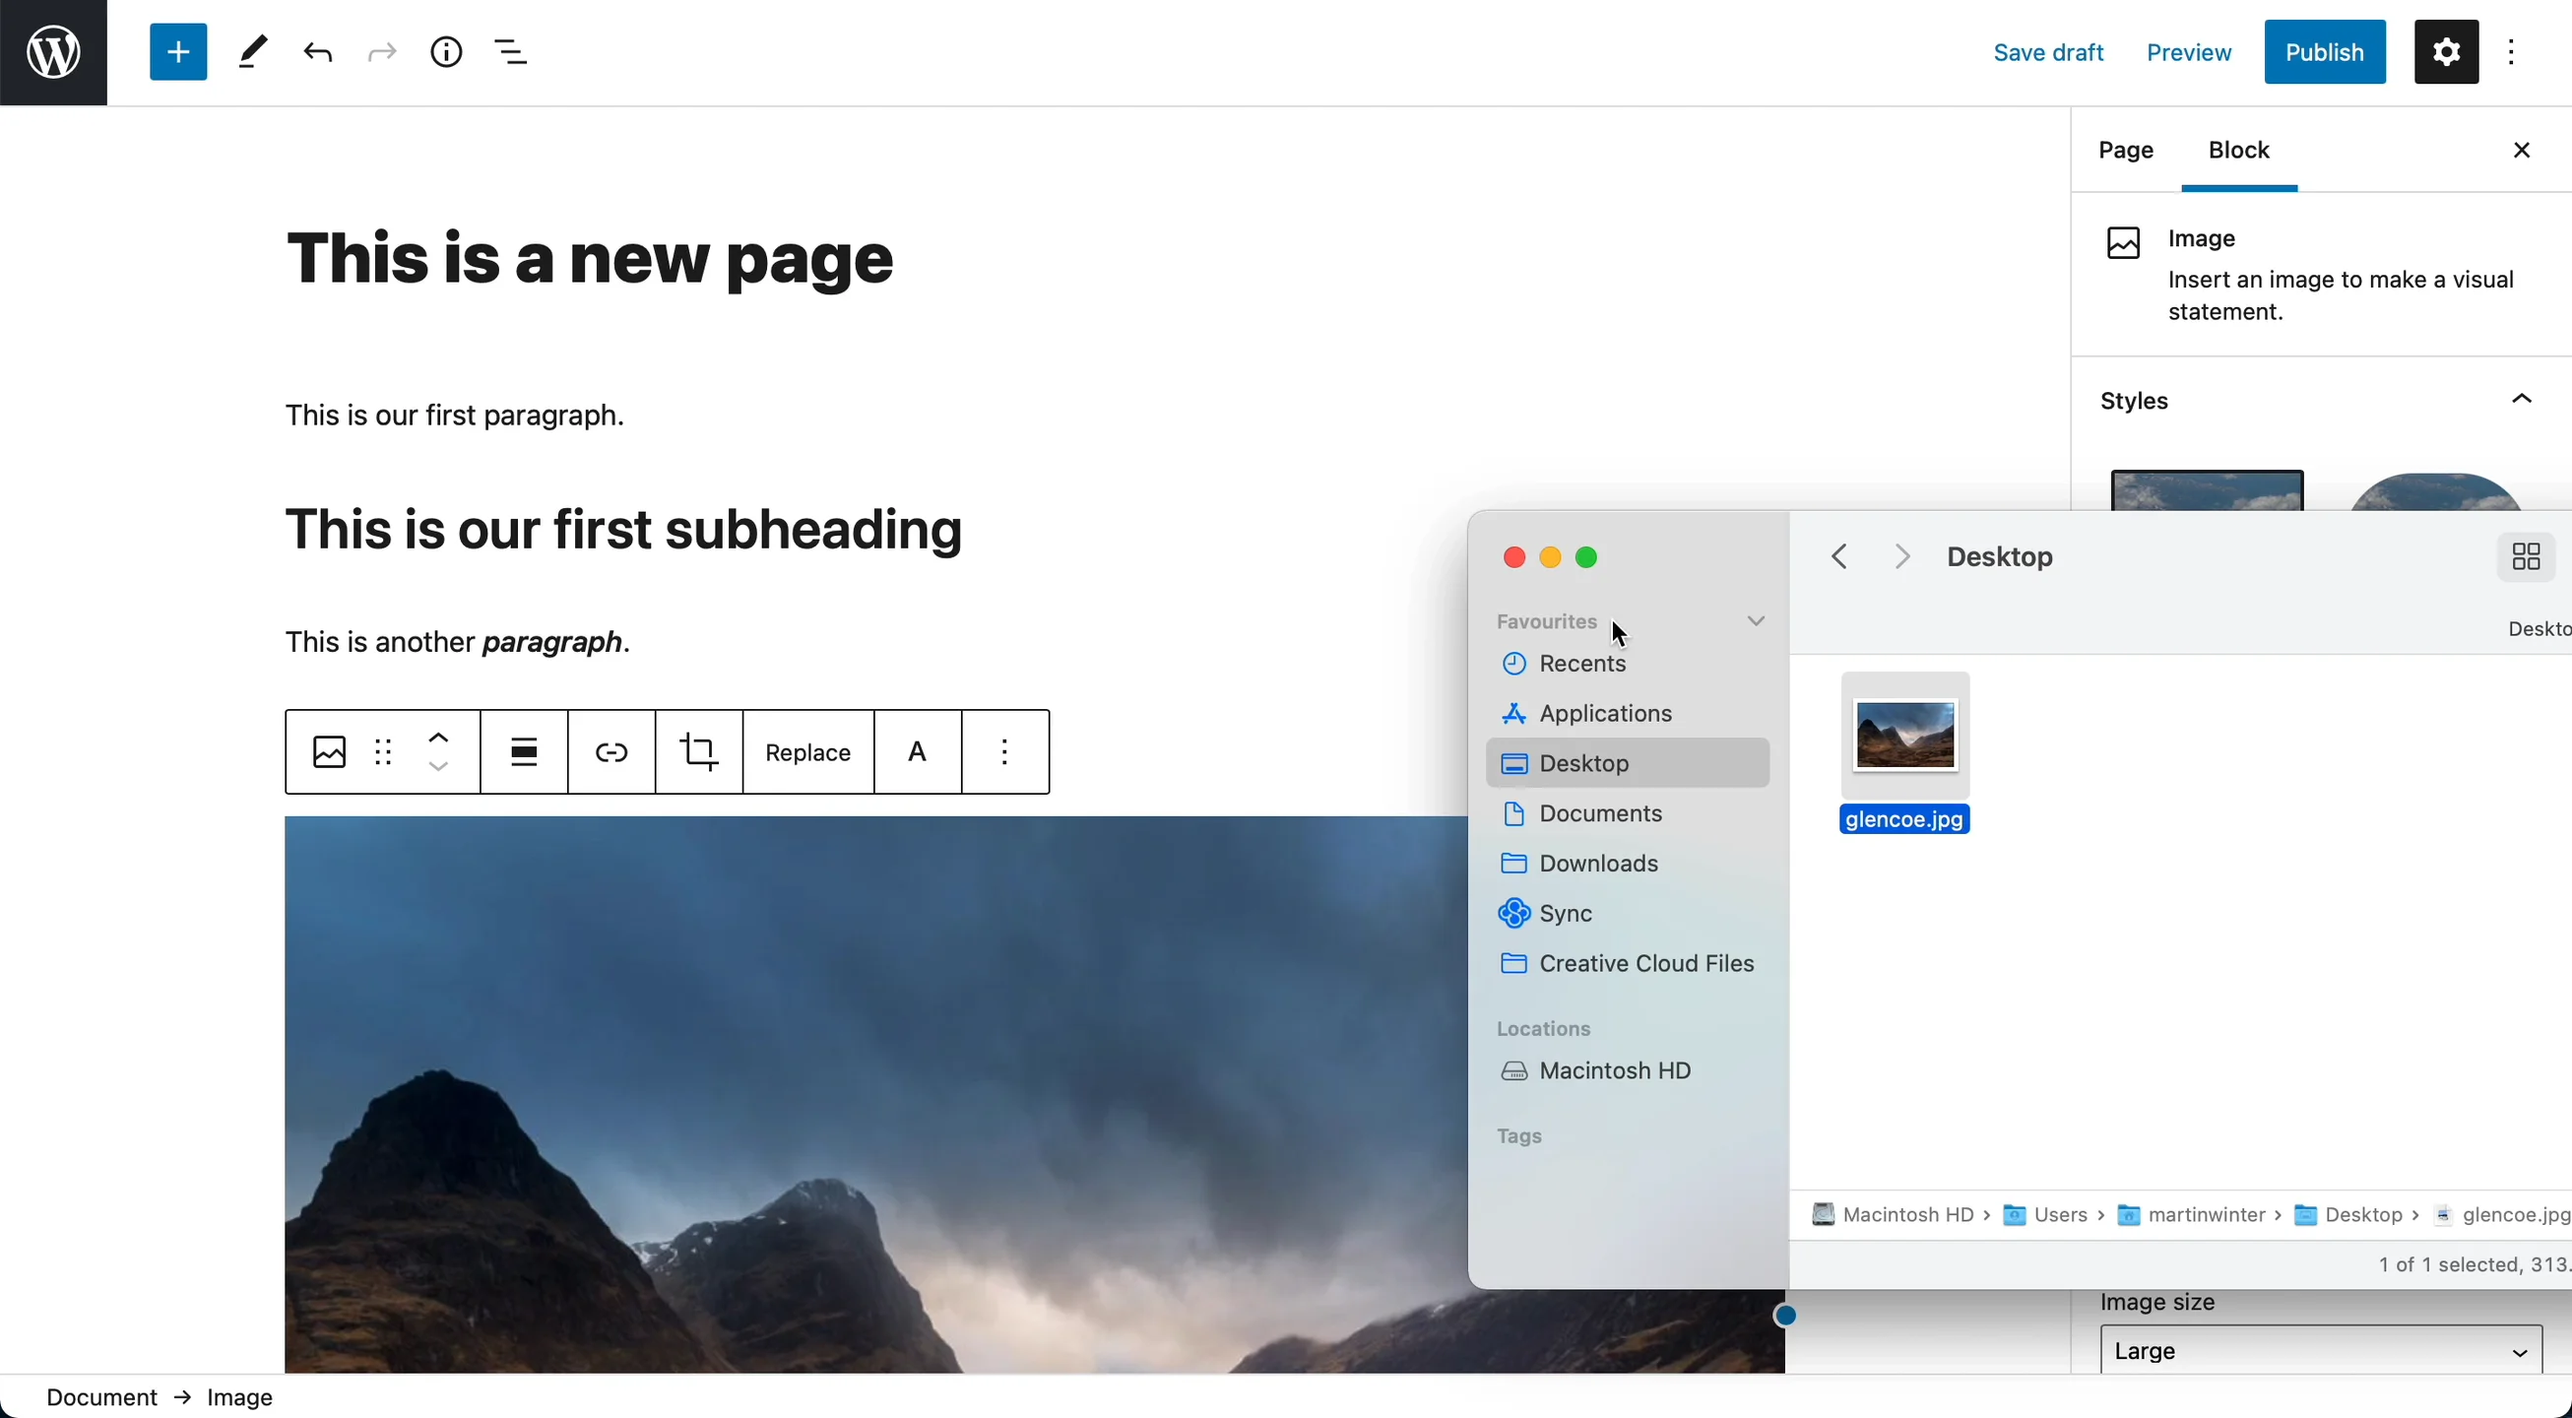
Task: Open the top-bar Options three-dot menu
Action: (2511, 52)
